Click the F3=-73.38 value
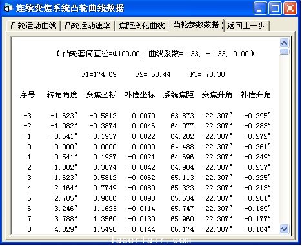This screenshot has width=302, height=246. (207, 74)
